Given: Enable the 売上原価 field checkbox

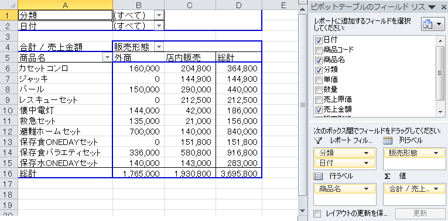Looking at the screenshot, I should (x=319, y=100).
